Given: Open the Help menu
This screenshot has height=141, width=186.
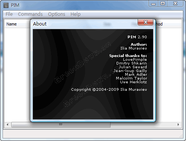Looking at the screenshot, I should [75, 14].
